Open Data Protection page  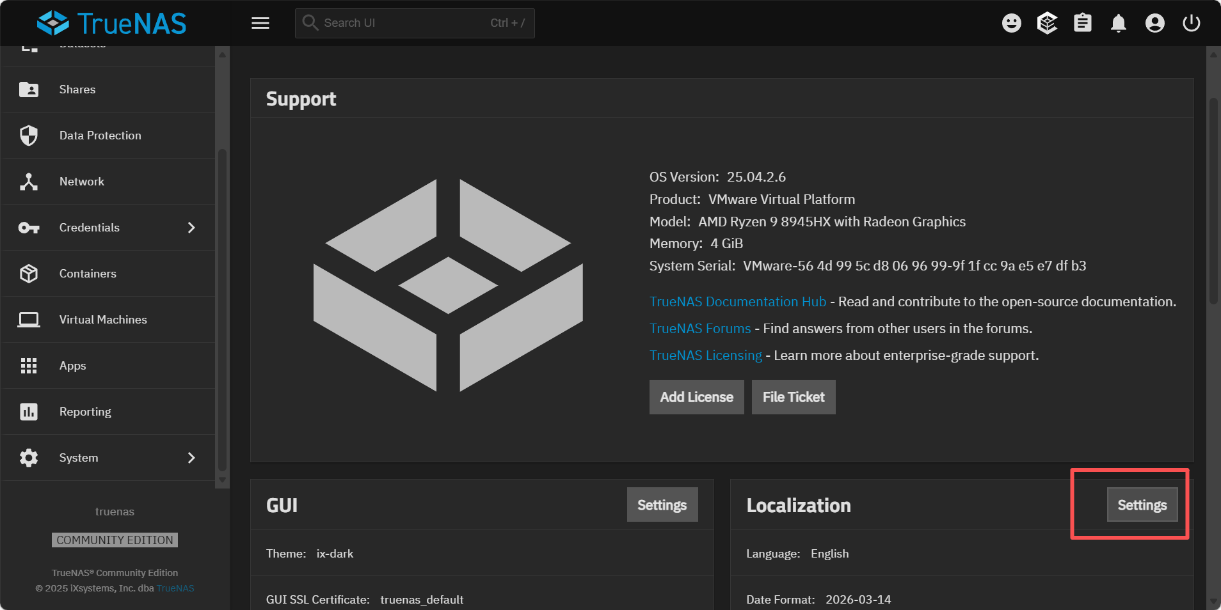tap(100, 136)
